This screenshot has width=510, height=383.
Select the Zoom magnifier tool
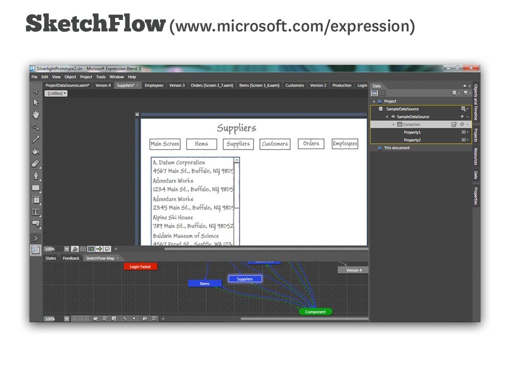[x=36, y=127]
